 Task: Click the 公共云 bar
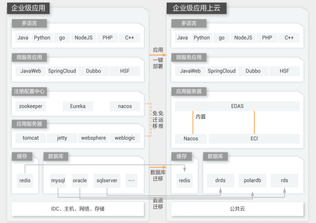(x=238, y=209)
